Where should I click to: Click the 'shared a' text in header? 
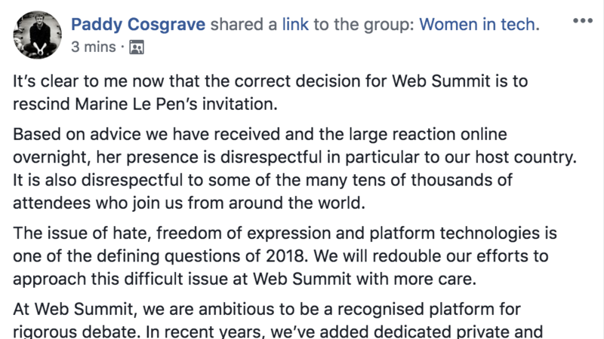point(243,25)
